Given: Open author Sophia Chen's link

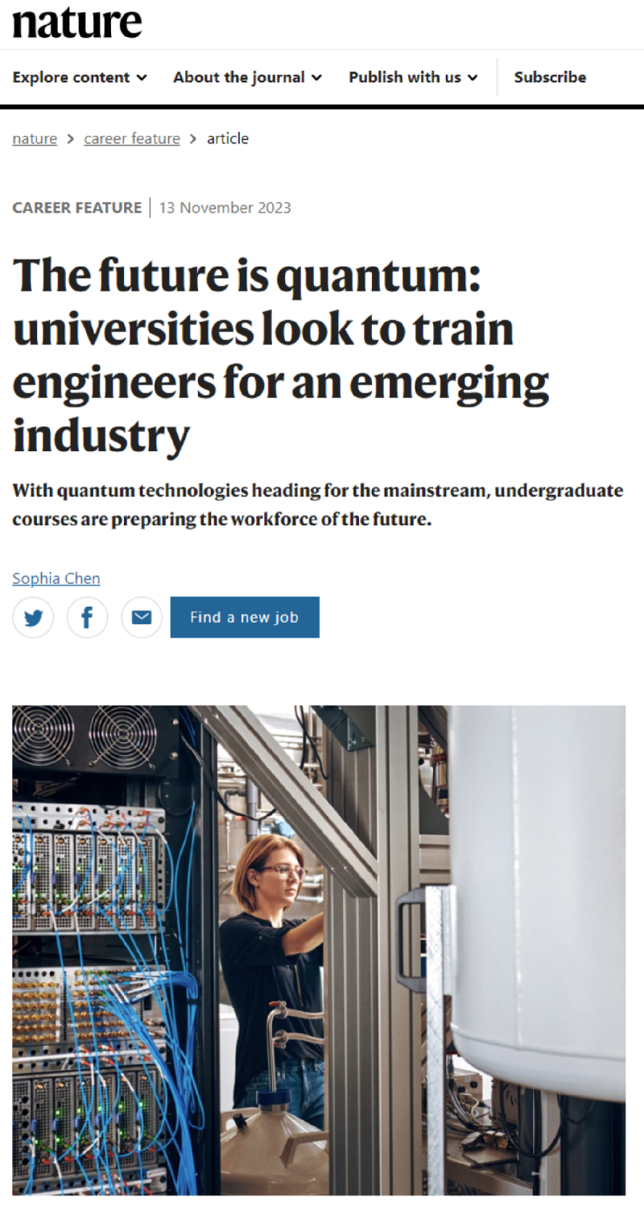Looking at the screenshot, I should [56, 578].
